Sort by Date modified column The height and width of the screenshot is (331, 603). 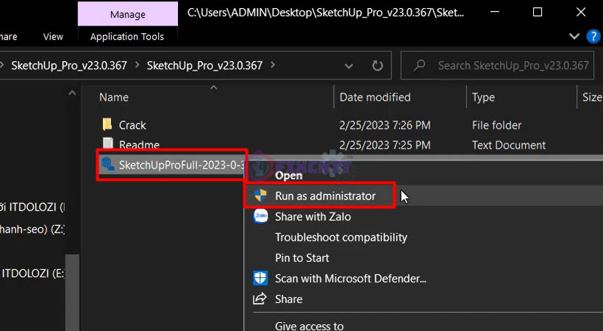[375, 97]
